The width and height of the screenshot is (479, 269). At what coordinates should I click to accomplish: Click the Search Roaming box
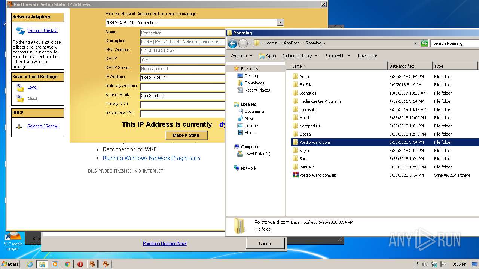pyautogui.click(x=455, y=43)
